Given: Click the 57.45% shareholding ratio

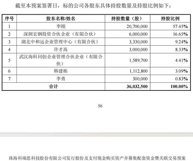Looking at the screenshot, I should pos(180,27).
